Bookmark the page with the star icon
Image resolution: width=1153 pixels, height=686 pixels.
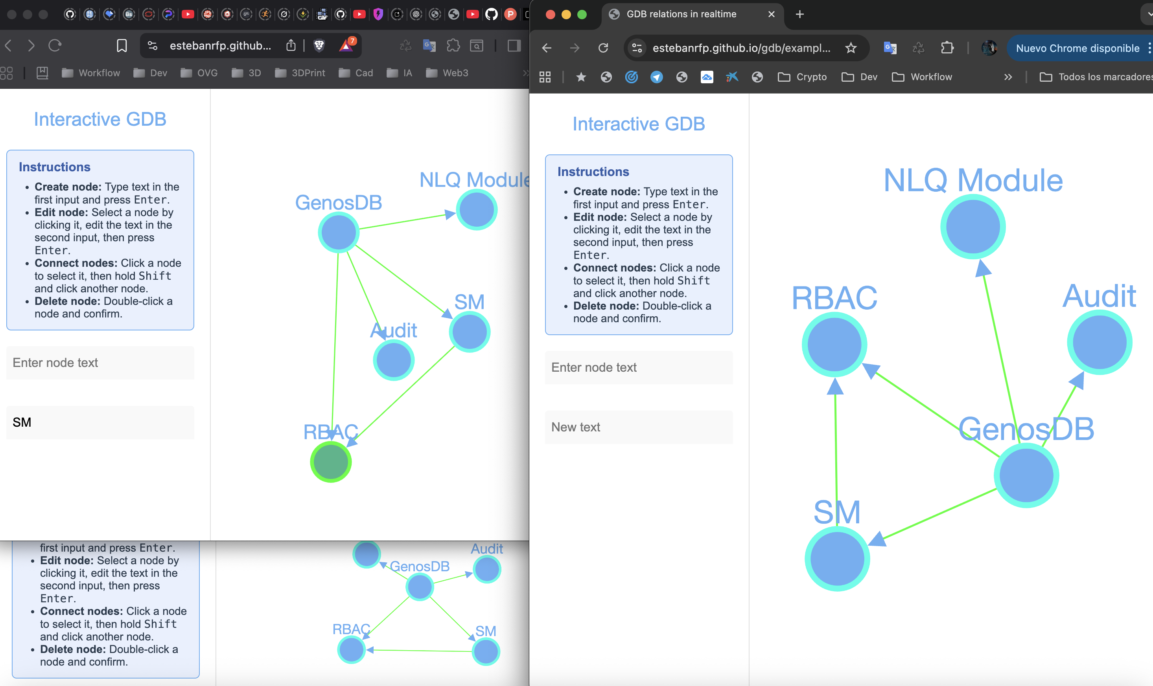851,48
